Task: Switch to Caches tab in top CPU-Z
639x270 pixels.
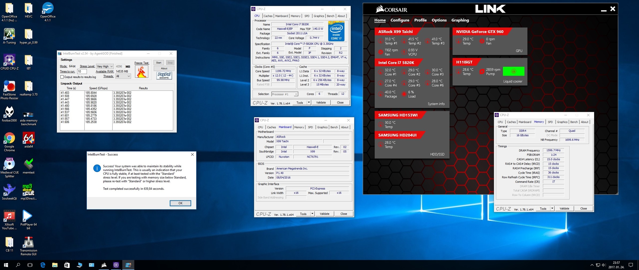Action: point(268,16)
